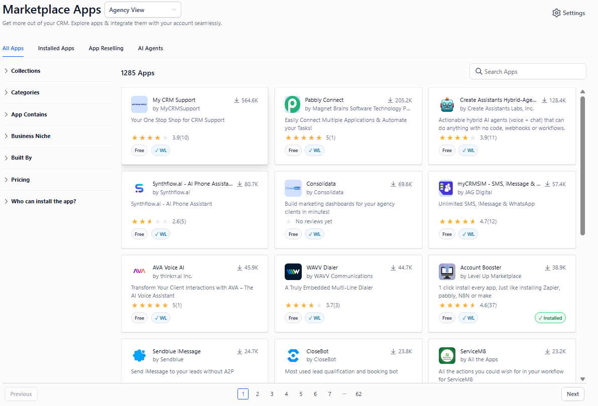This screenshot has width=598, height=406.
Task: Click the Free badge on Synthflow.ai card
Action: point(139,234)
